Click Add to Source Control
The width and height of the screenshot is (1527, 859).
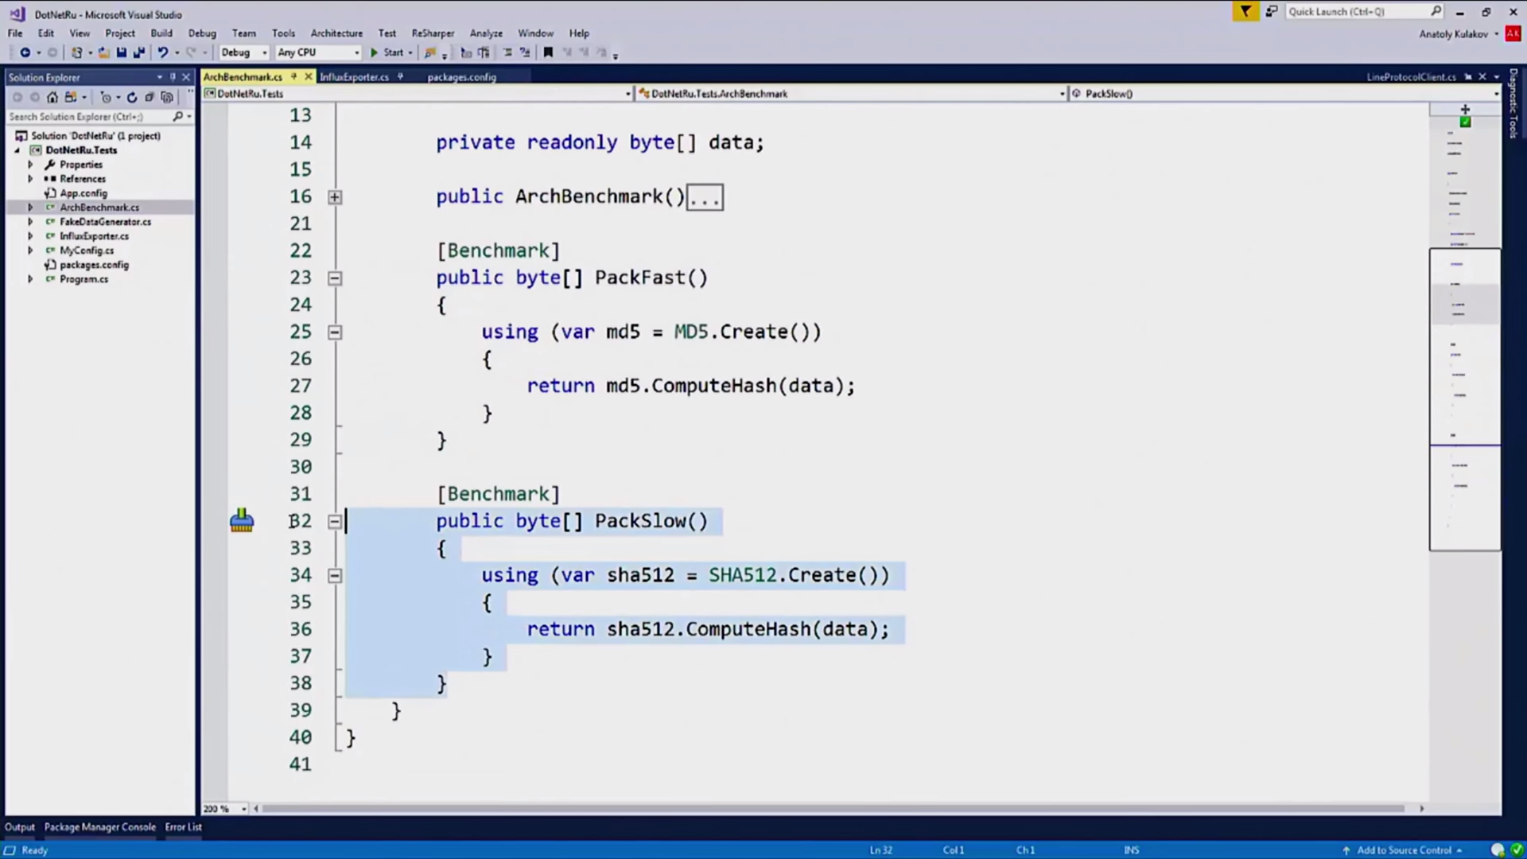pyautogui.click(x=1403, y=850)
